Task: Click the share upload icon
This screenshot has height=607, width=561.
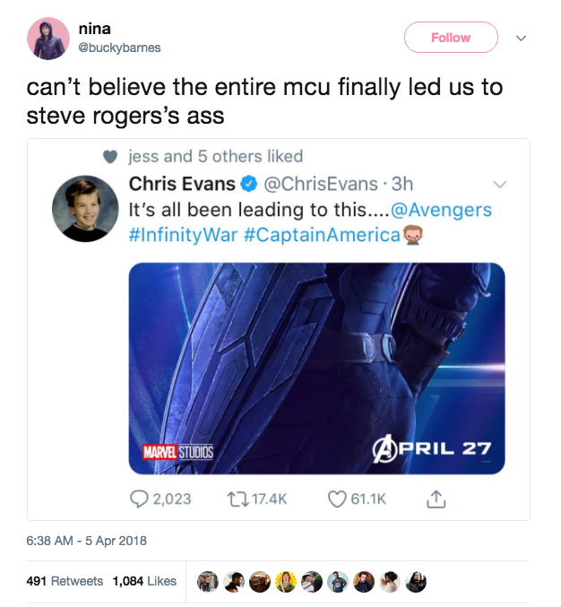Action: click(x=436, y=499)
